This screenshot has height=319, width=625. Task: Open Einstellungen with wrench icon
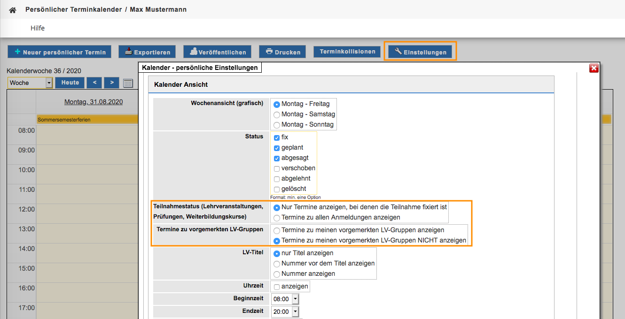420,52
